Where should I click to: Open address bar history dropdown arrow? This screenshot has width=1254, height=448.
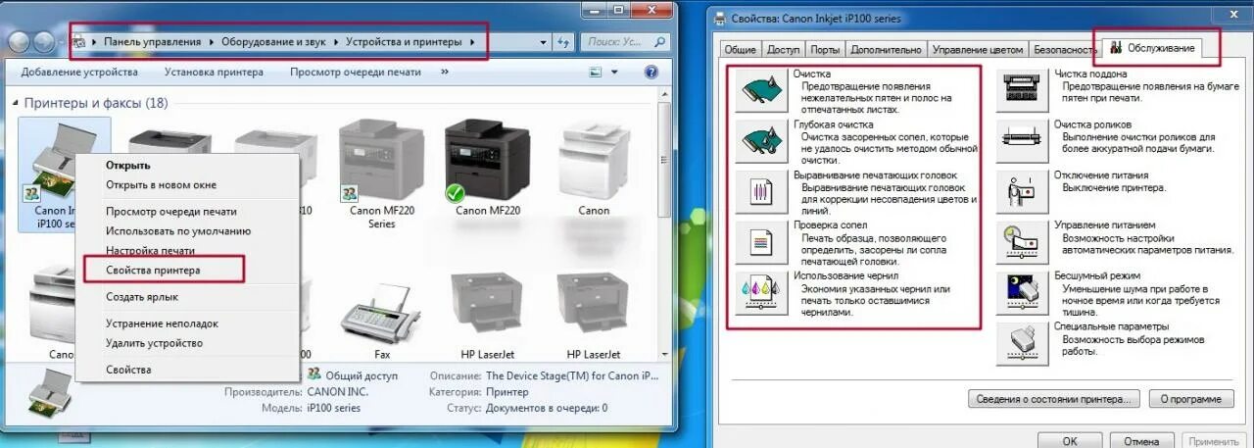pyautogui.click(x=541, y=42)
